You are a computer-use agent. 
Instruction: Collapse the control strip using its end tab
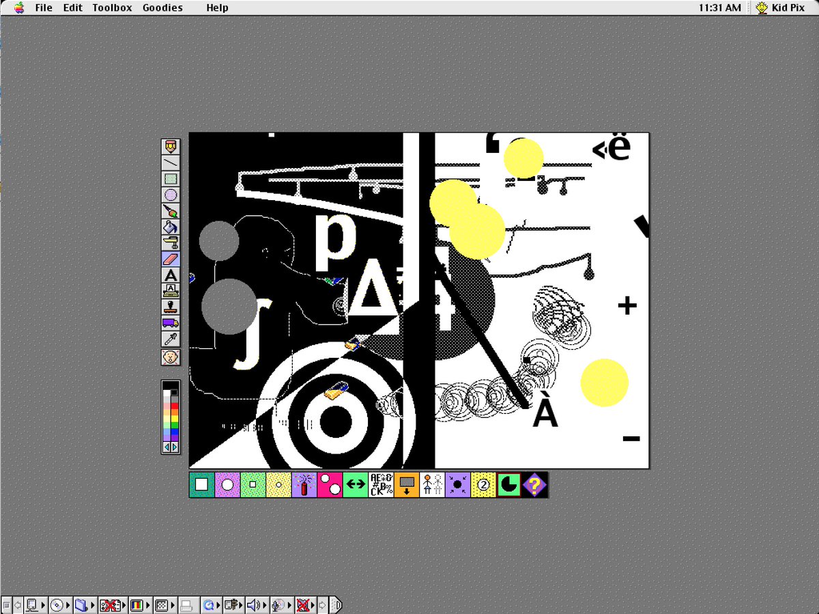pyautogui.click(x=336, y=605)
